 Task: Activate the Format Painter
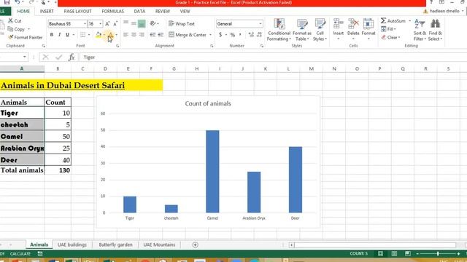click(26, 37)
